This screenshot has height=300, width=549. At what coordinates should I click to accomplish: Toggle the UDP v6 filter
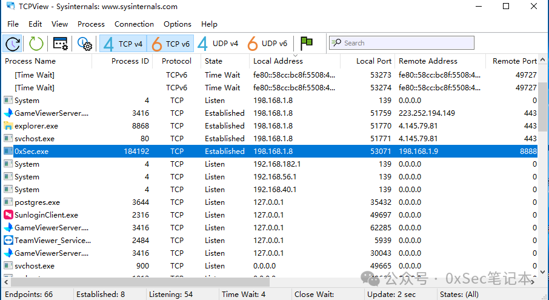(x=267, y=44)
